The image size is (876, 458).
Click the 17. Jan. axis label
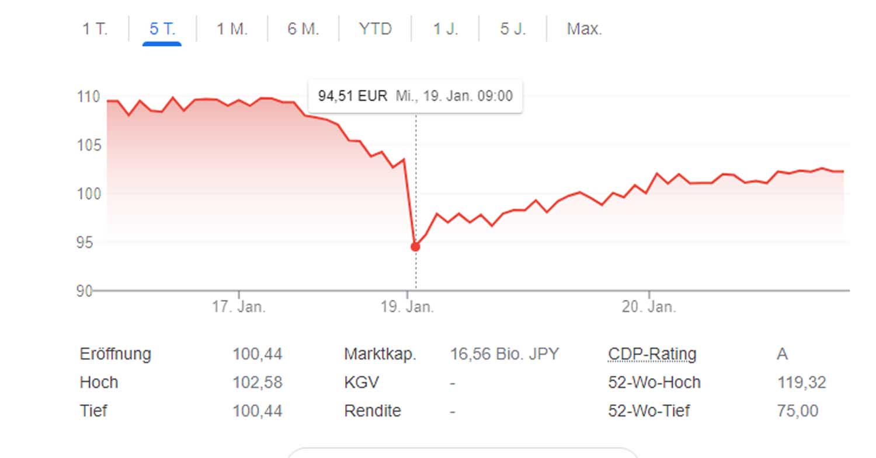coord(238,307)
